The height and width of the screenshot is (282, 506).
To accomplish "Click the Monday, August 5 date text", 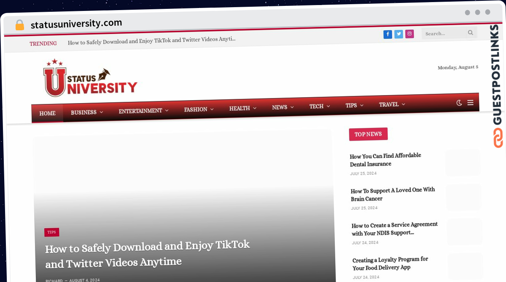I will click(x=458, y=67).
